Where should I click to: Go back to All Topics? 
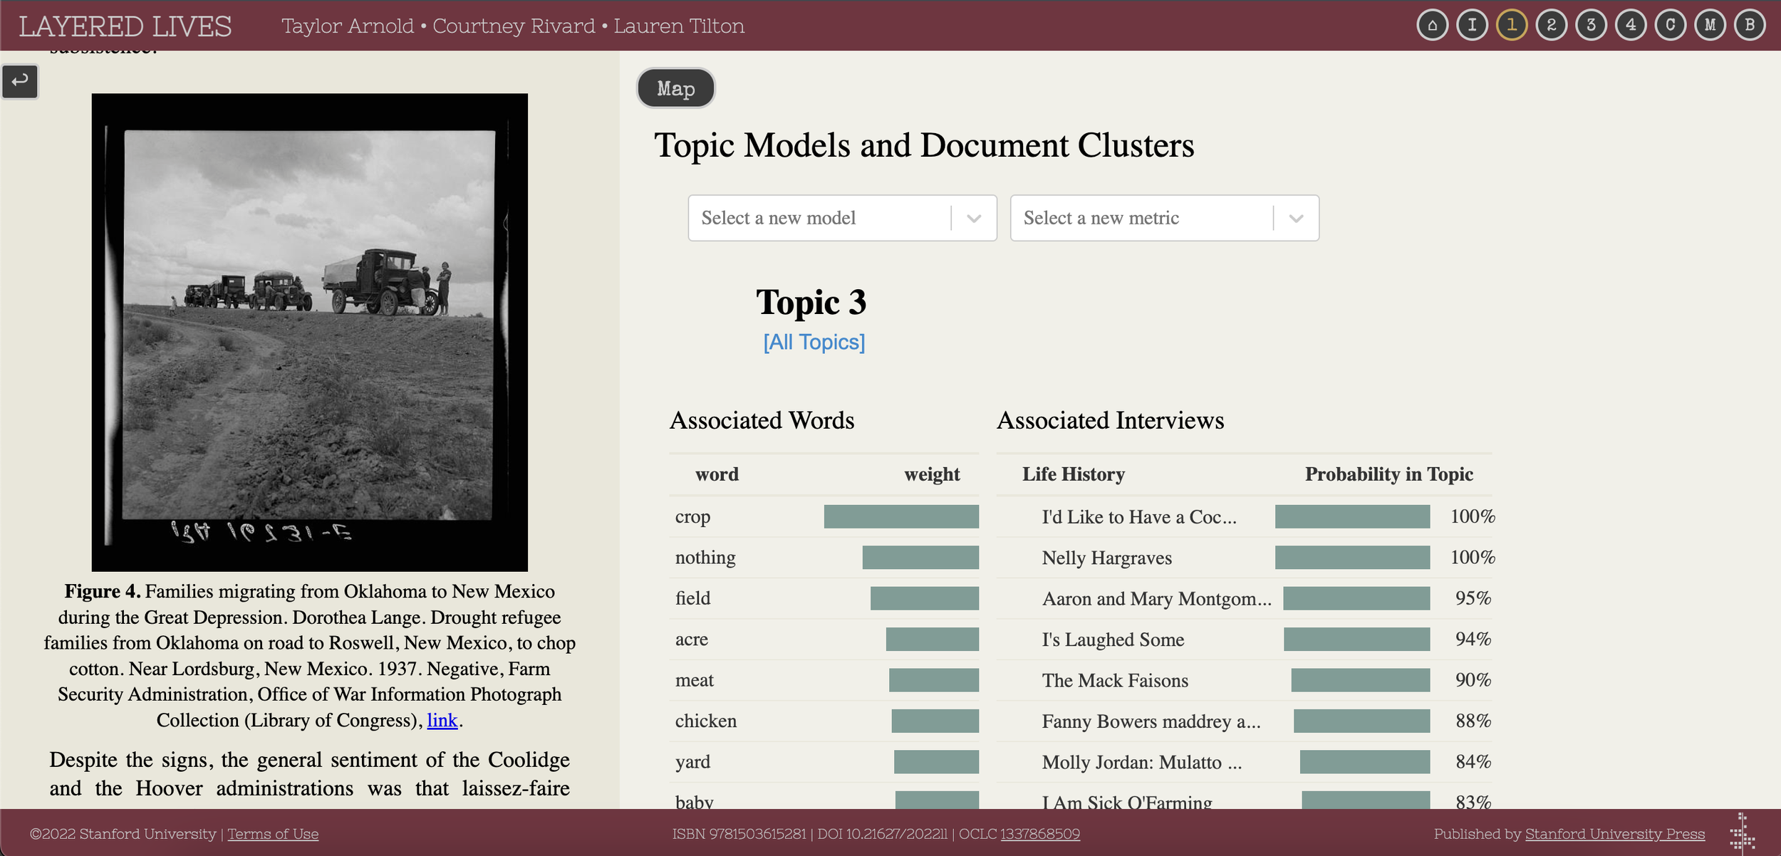(x=814, y=342)
